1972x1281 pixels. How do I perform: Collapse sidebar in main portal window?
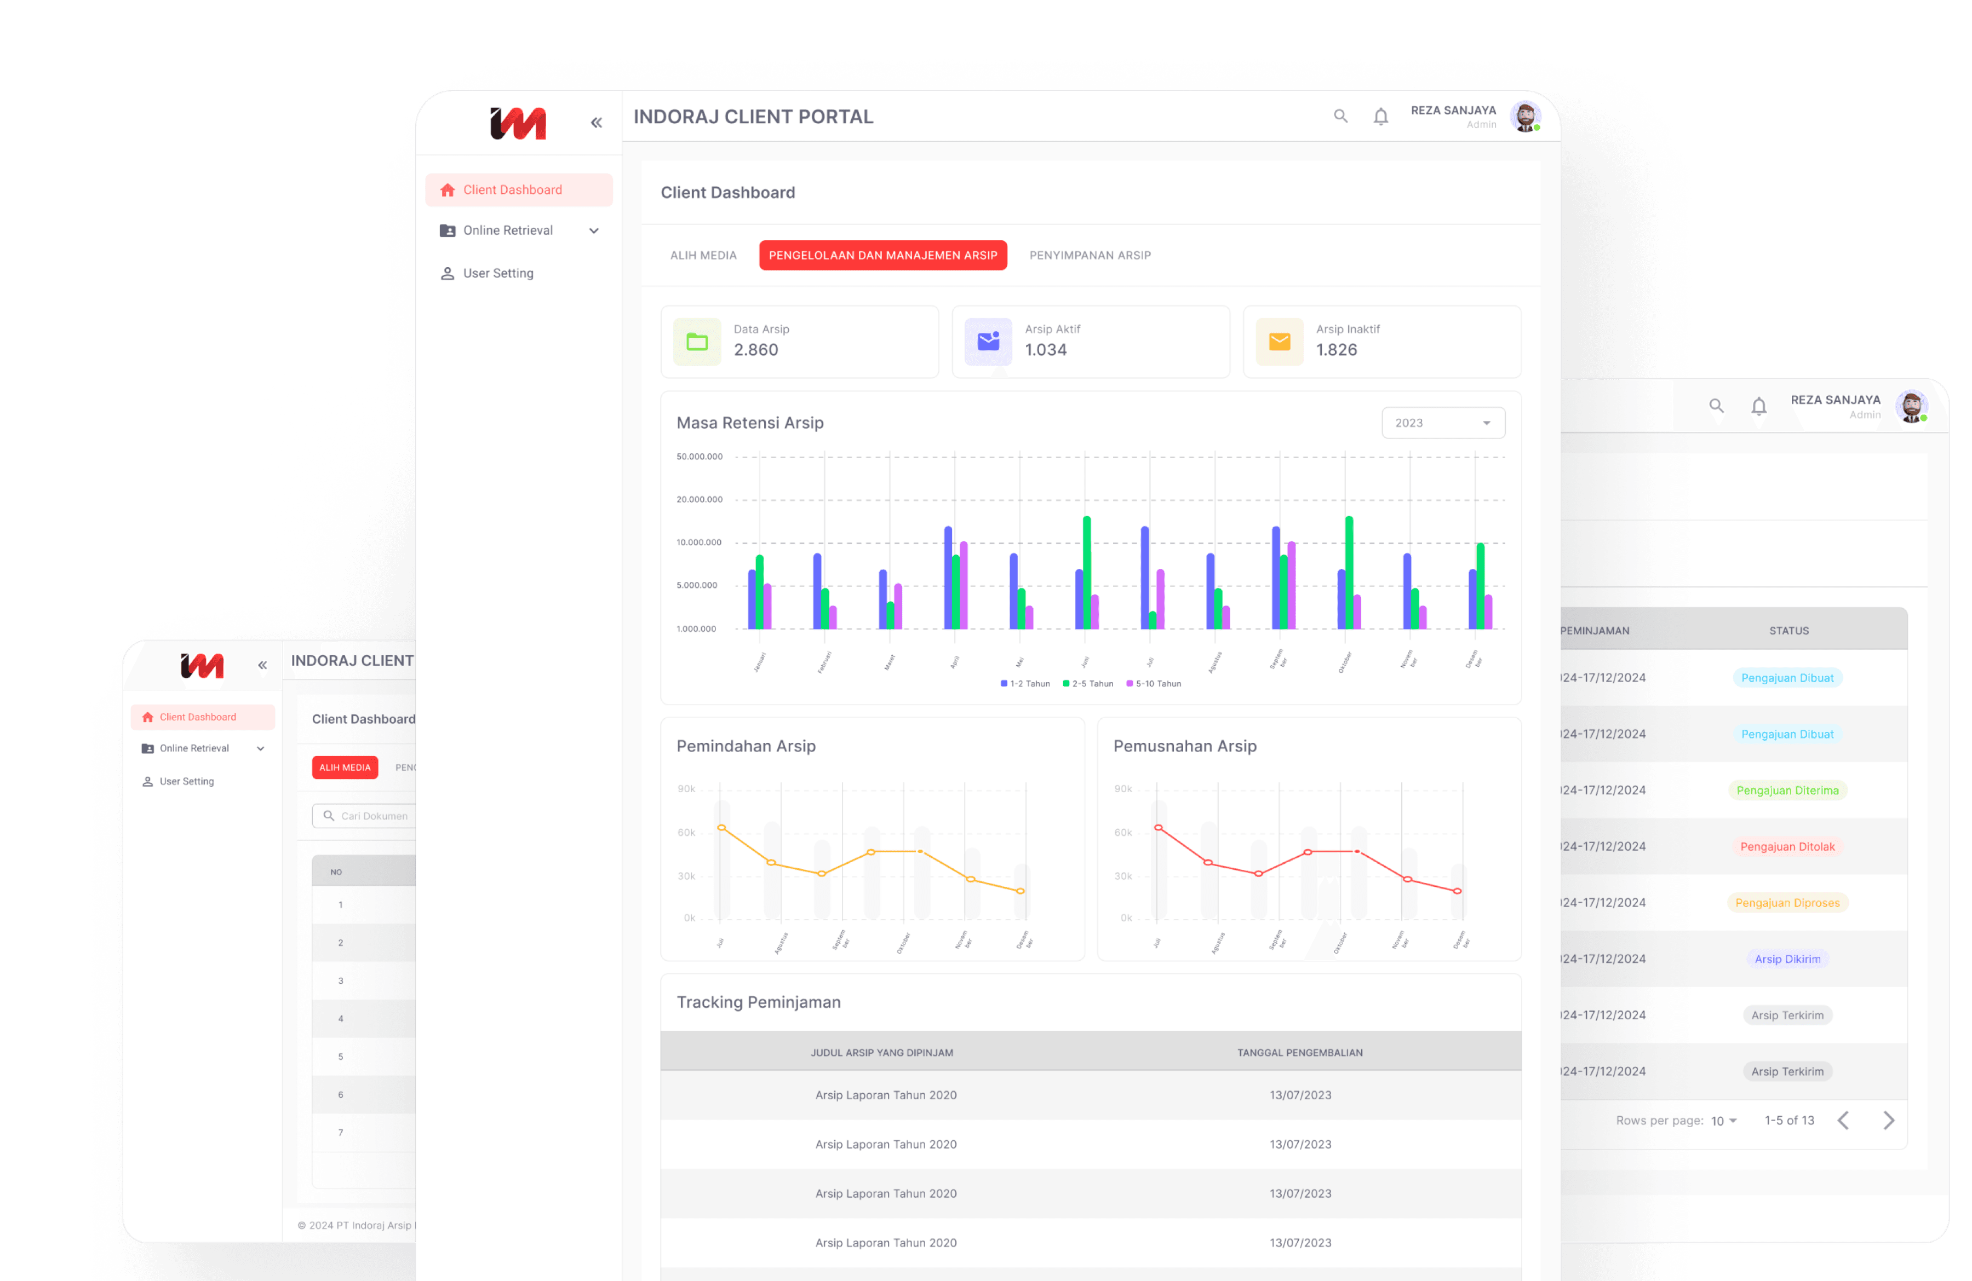click(596, 123)
